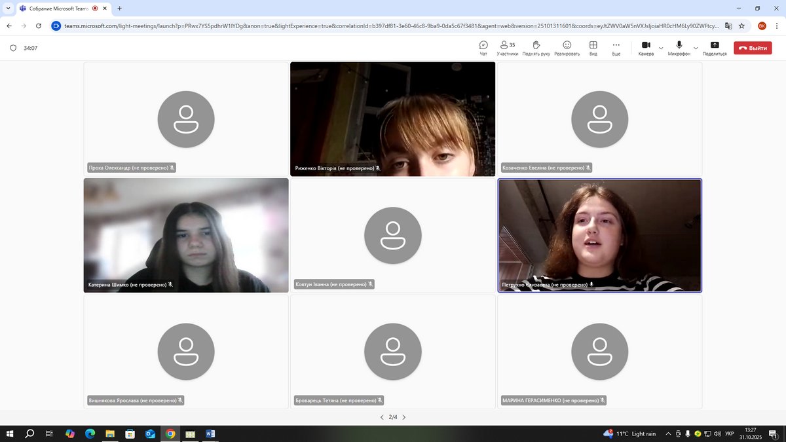Image resolution: width=786 pixels, height=442 pixels.
Task: Bookmark this page with the star icon
Action: pos(741,26)
